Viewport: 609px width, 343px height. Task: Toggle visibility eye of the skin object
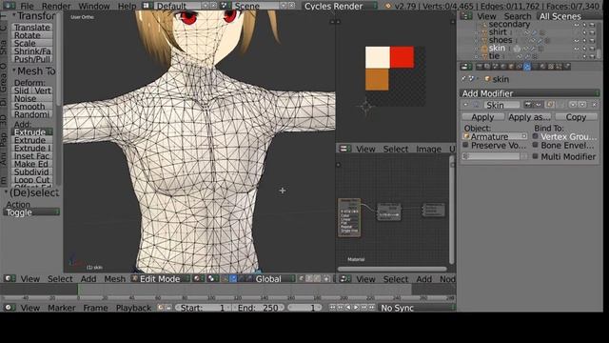[577, 49]
